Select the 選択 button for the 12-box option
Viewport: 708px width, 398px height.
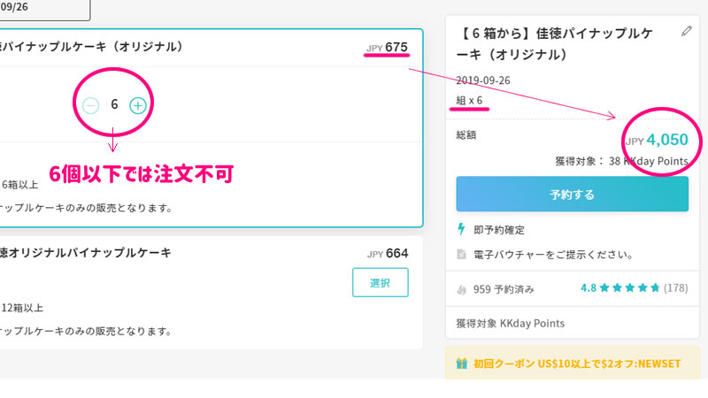pyautogui.click(x=381, y=282)
